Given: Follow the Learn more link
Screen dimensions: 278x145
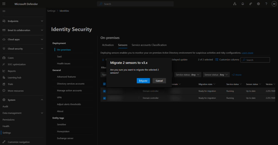Looking at the screenshot, I should 247,53.
